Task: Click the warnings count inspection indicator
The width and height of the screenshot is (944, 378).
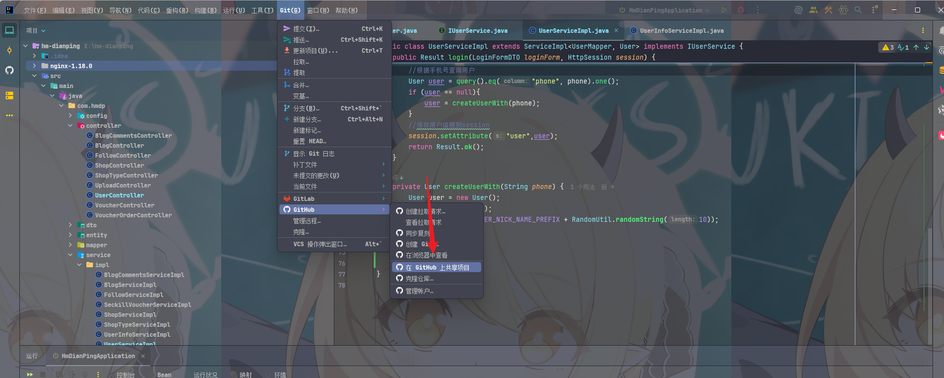Action: [x=888, y=47]
